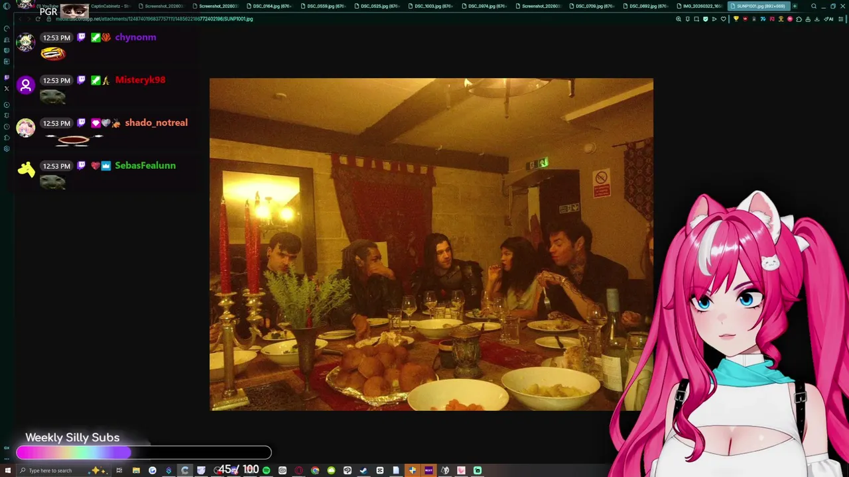Open the Windows Start menu
849x477 pixels.
pos(7,470)
